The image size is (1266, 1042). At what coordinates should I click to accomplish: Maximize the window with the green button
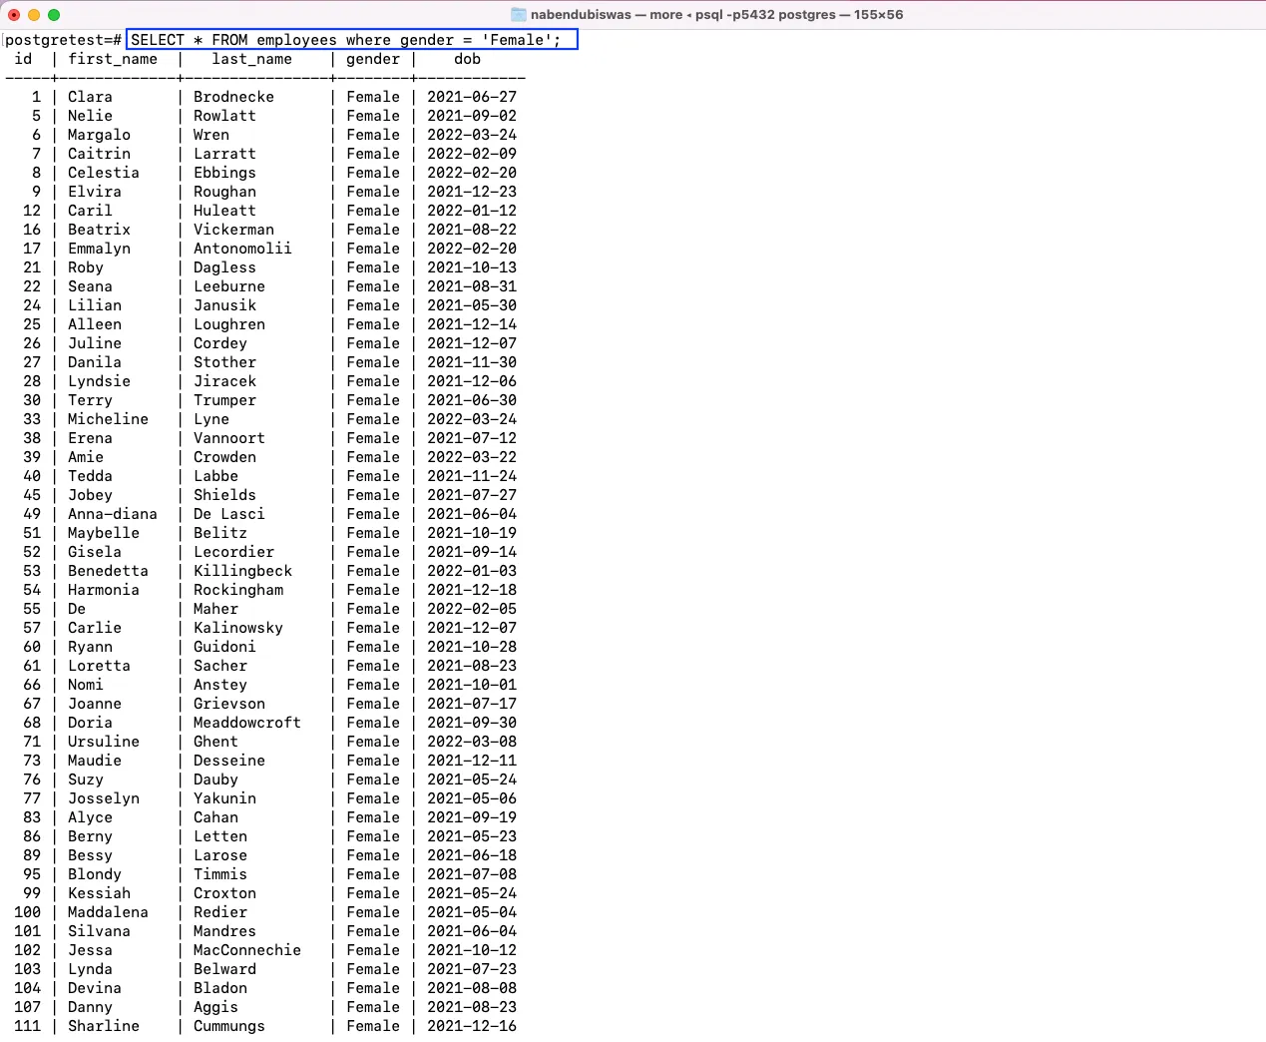(54, 14)
